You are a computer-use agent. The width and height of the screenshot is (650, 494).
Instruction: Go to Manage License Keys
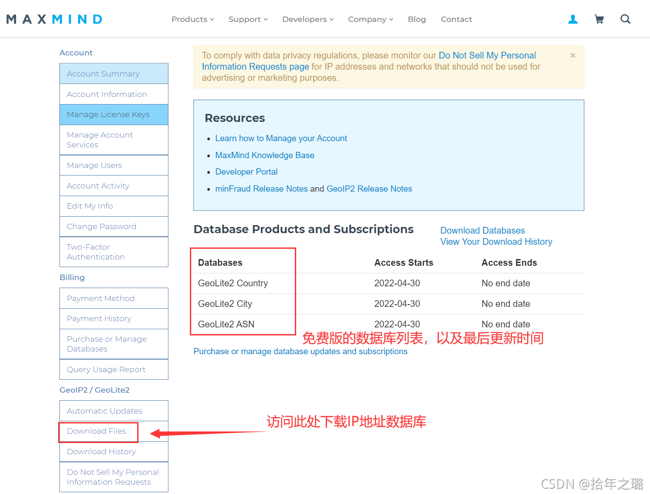[x=114, y=114]
